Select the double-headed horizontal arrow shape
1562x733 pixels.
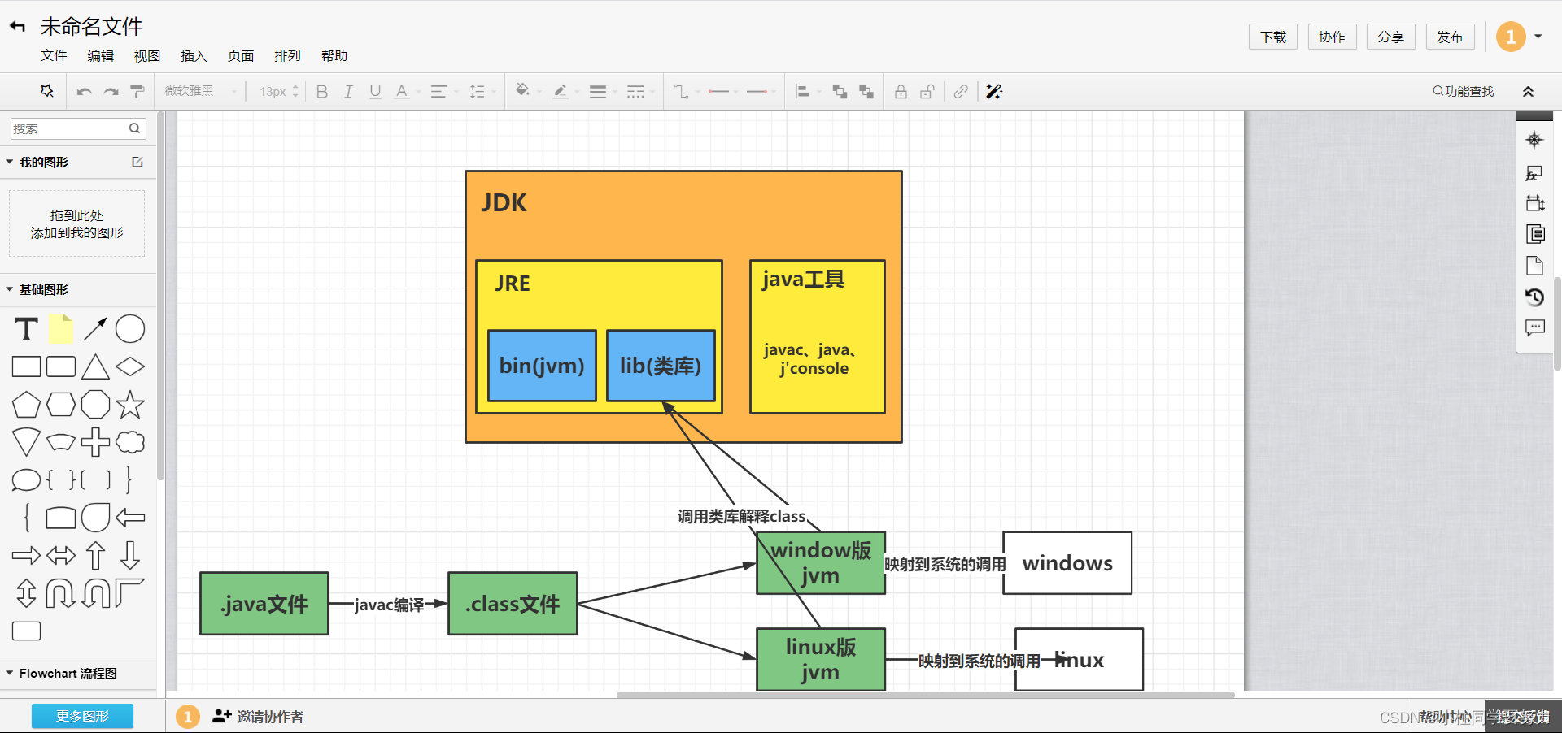tap(61, 555)
